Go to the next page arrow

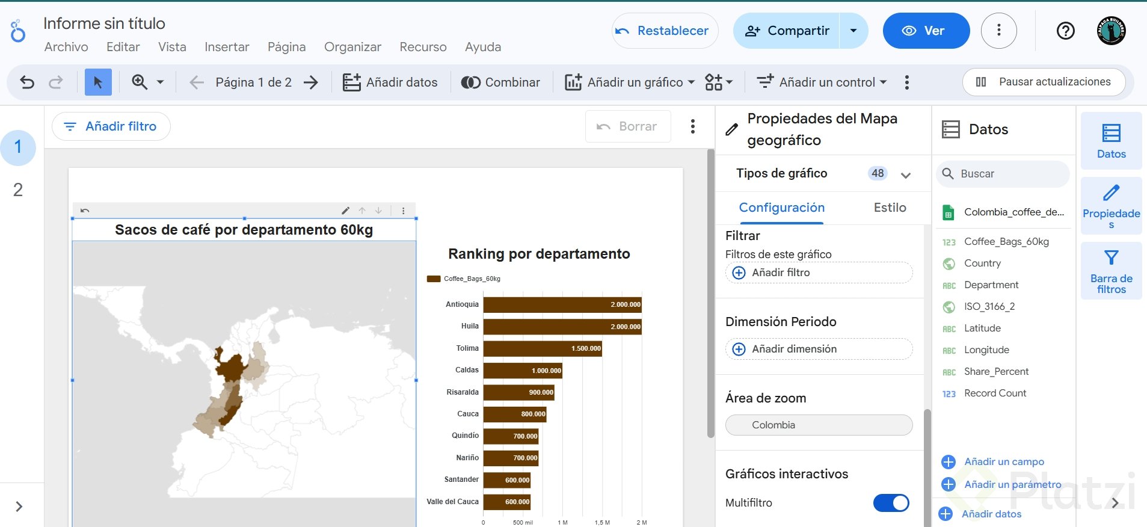point(310,82)
